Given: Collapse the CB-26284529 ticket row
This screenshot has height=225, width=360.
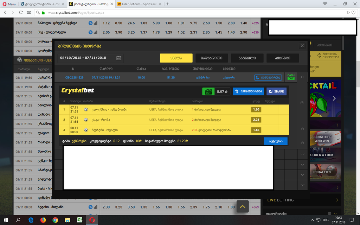Looking at the screenshot, I should (302, 77).
